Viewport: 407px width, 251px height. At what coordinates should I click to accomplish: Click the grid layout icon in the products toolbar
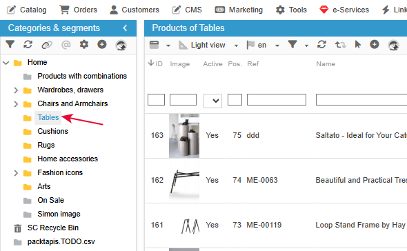(154, 45)
